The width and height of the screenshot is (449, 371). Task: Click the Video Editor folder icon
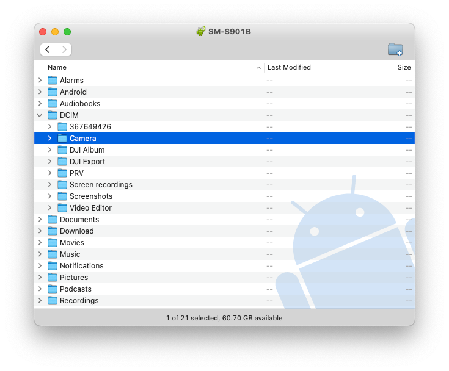point(62,207)
